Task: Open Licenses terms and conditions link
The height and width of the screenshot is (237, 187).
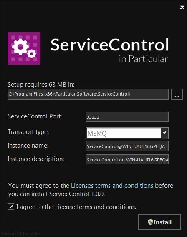Action: tap(112, 186)
